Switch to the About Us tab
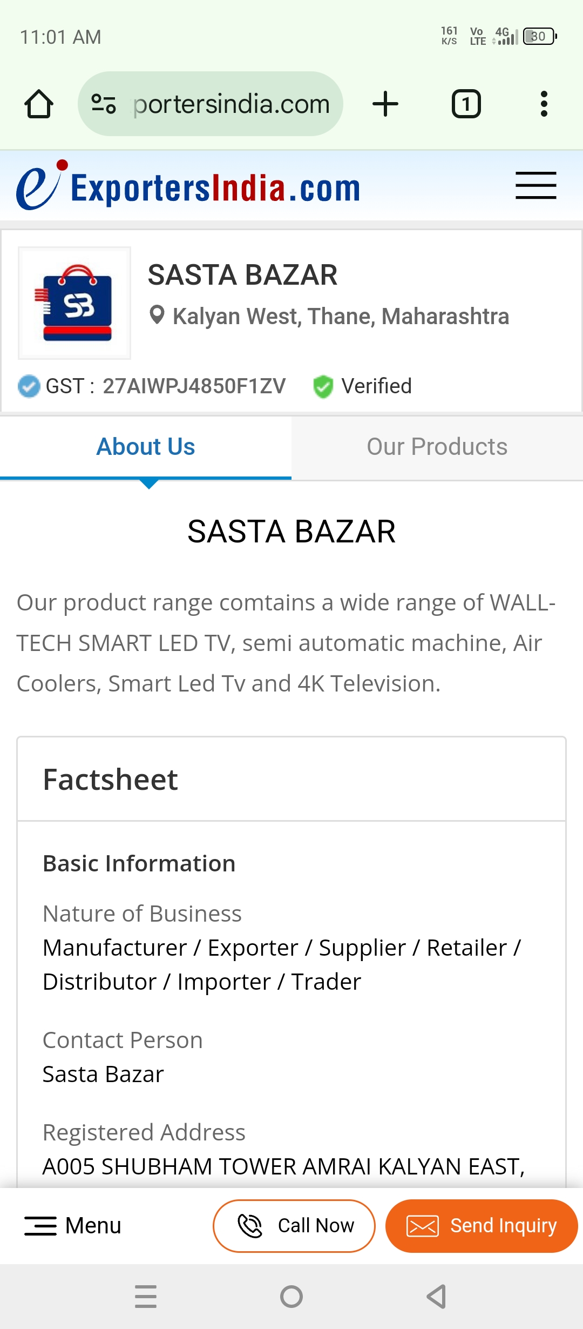 pos(146,447)
